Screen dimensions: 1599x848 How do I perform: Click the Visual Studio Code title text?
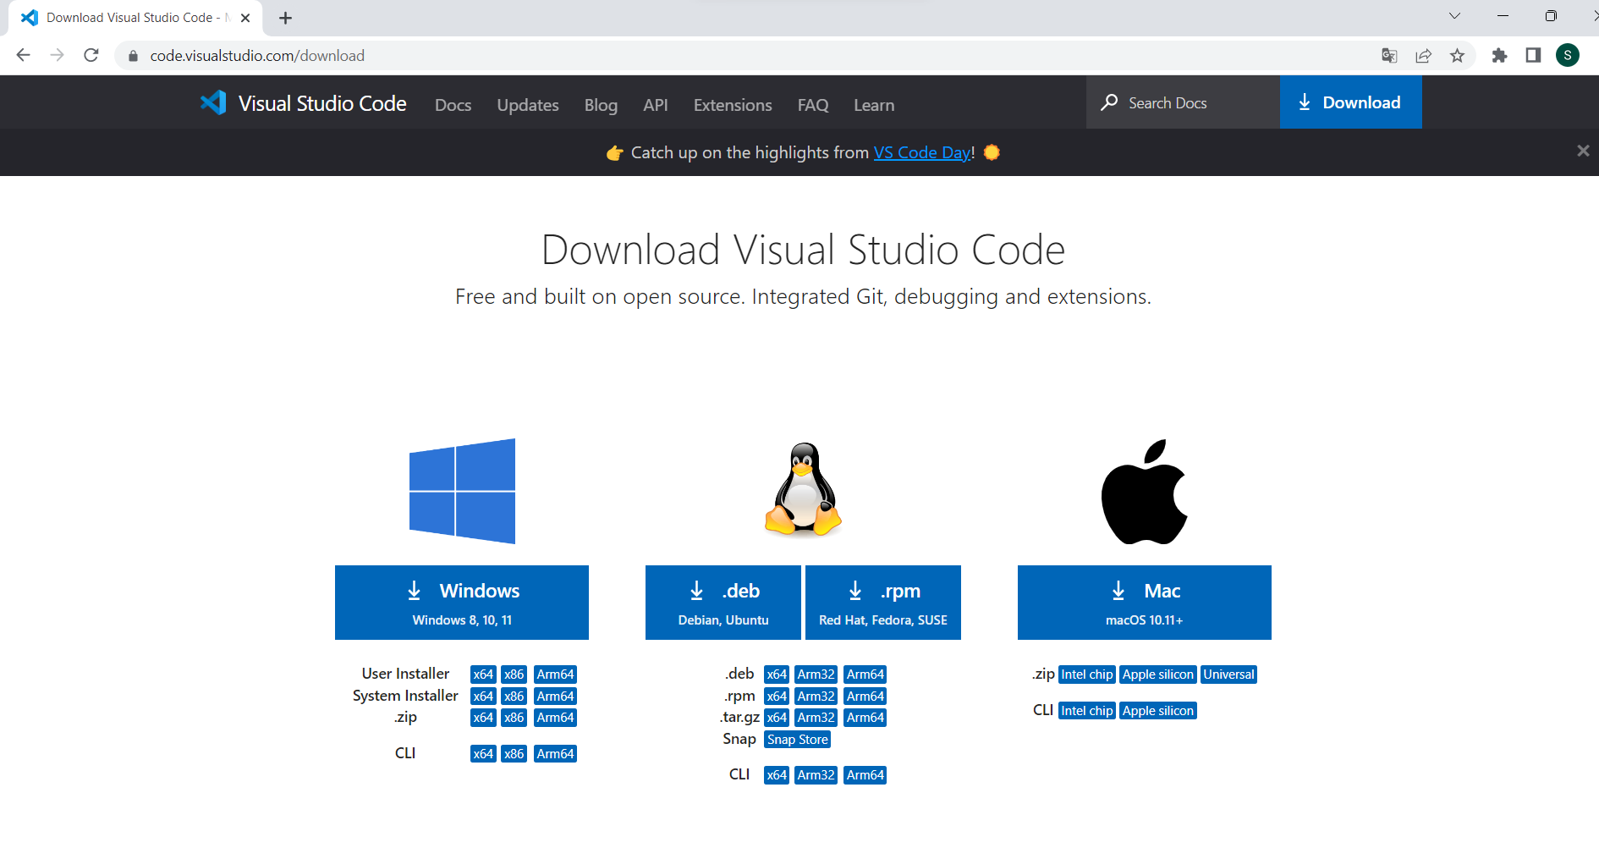pyautogui.click(x=322, y=103)
